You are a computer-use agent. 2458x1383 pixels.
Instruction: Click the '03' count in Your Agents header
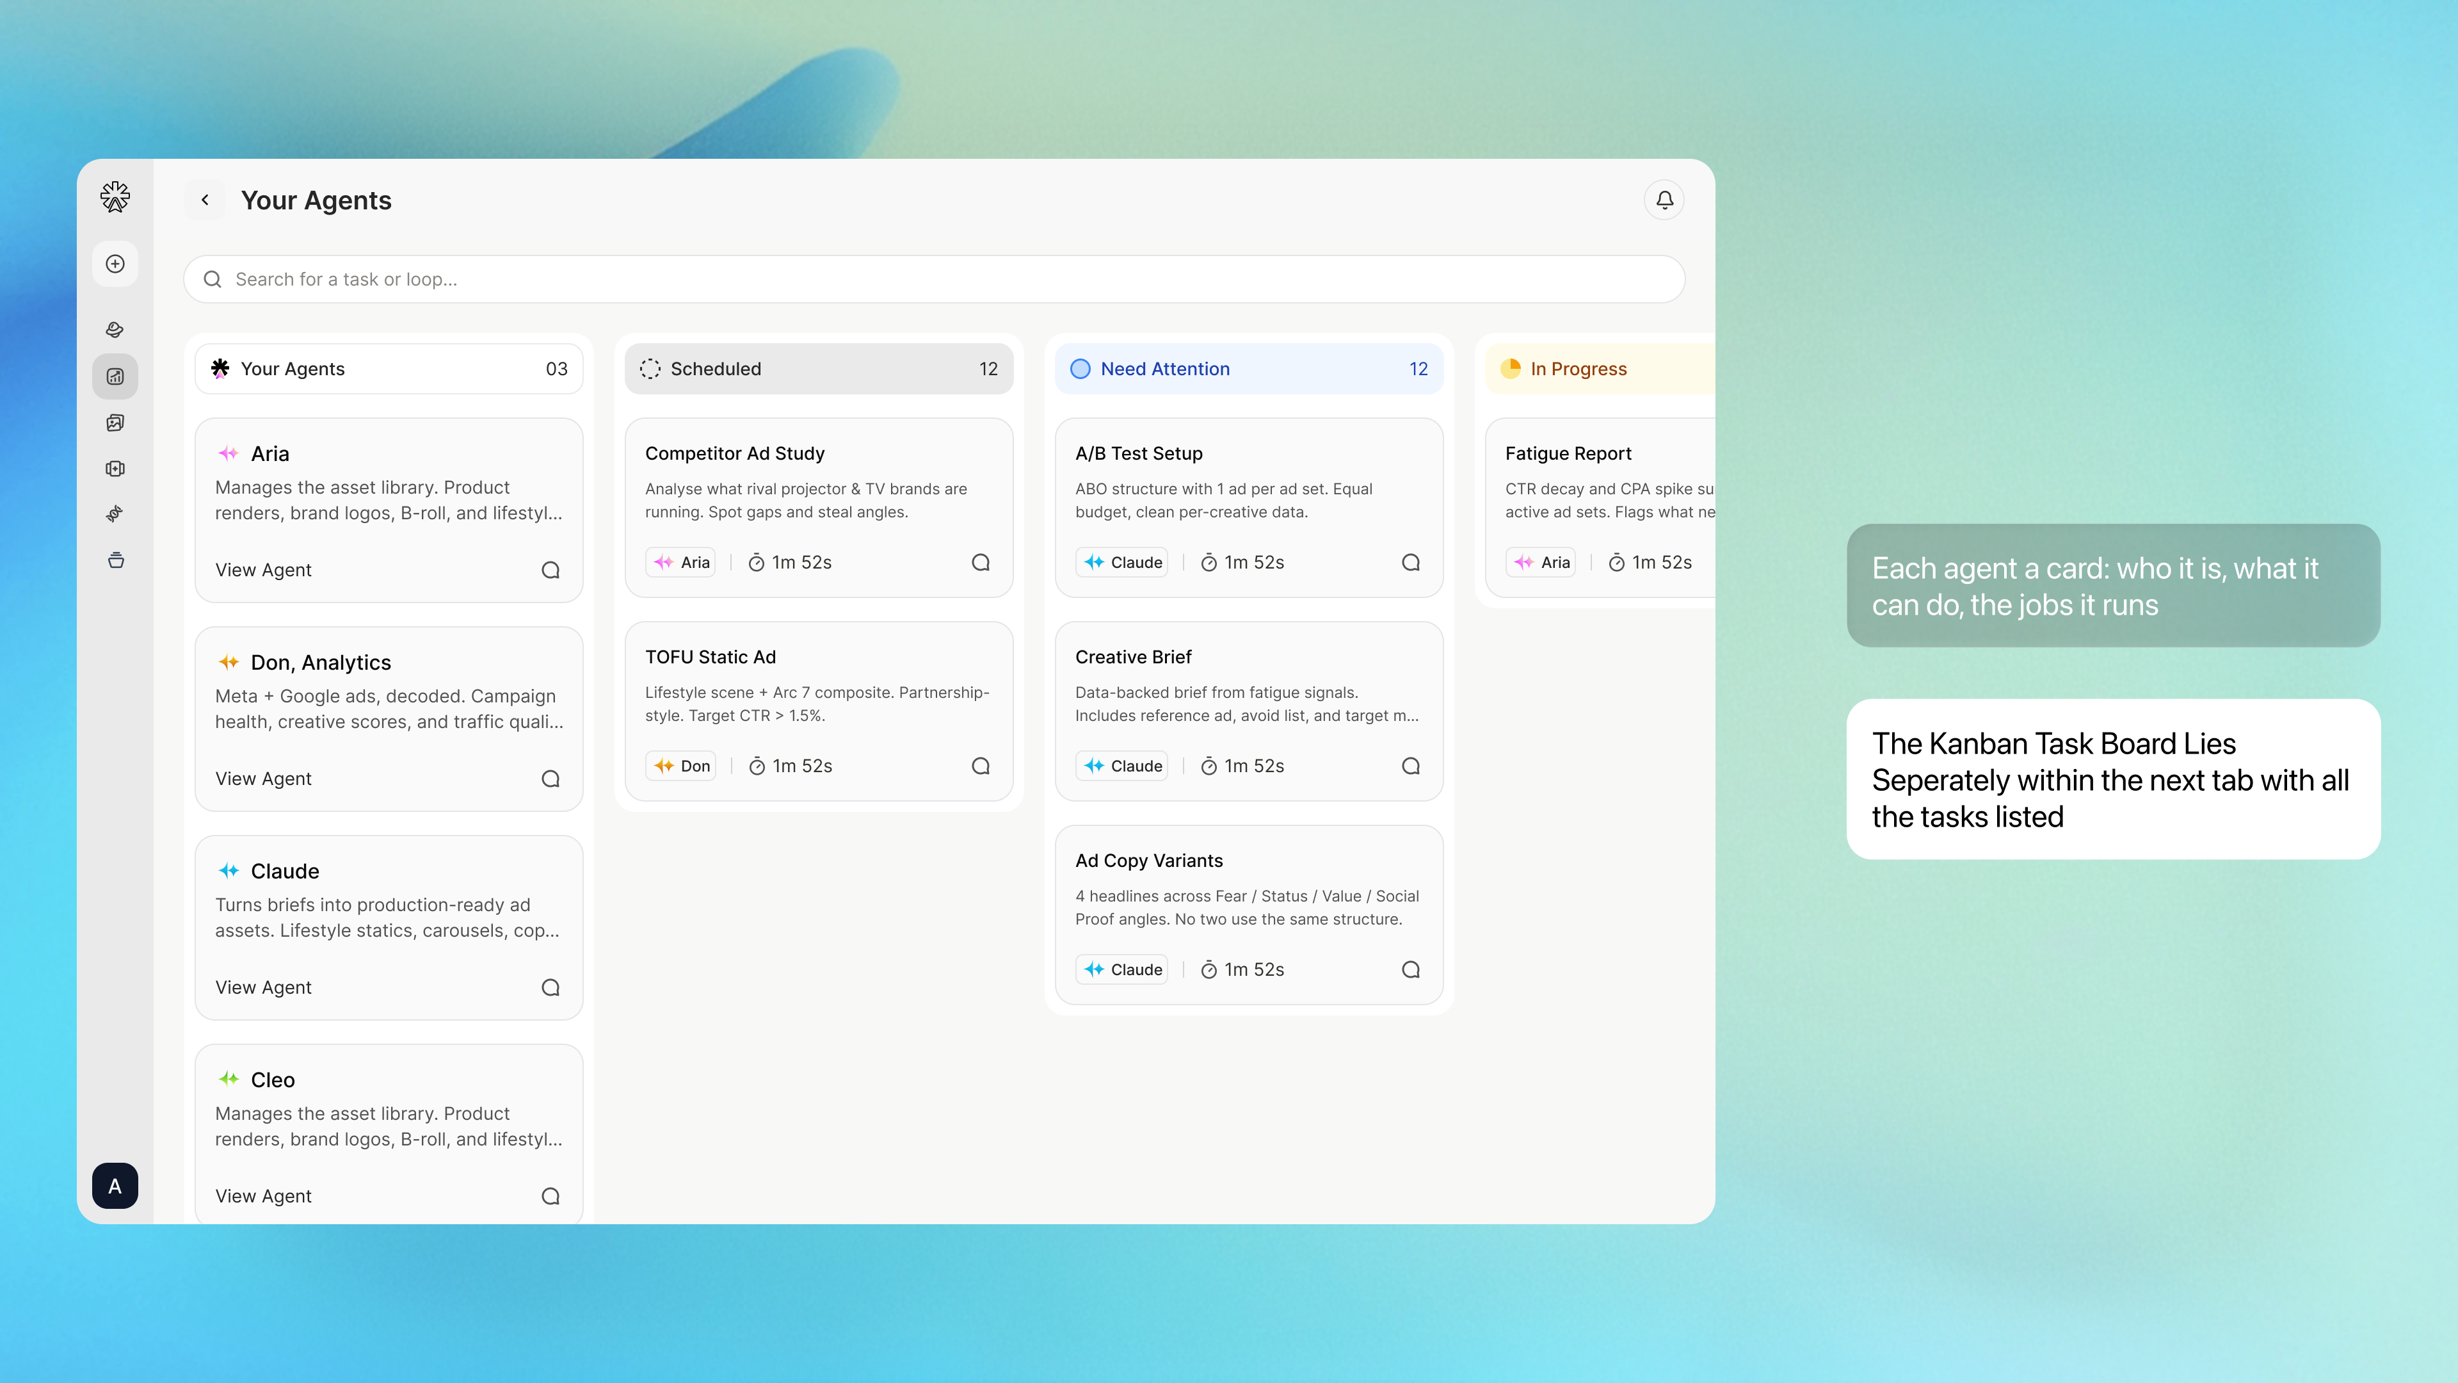click(556, 368)
